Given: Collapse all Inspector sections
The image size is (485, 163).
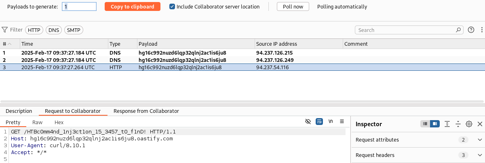Looking at the screenshot, I should point(458,124).
